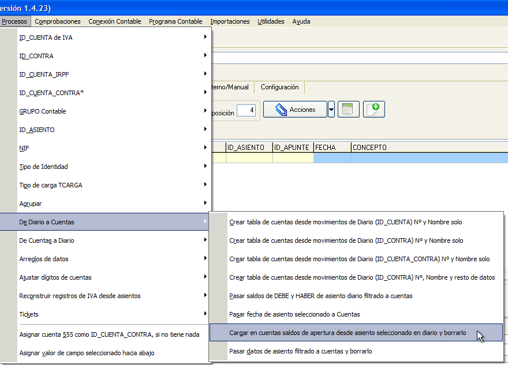Click the table grid icon button
This screenshot has width=508, height=365.
pos(348,110)
